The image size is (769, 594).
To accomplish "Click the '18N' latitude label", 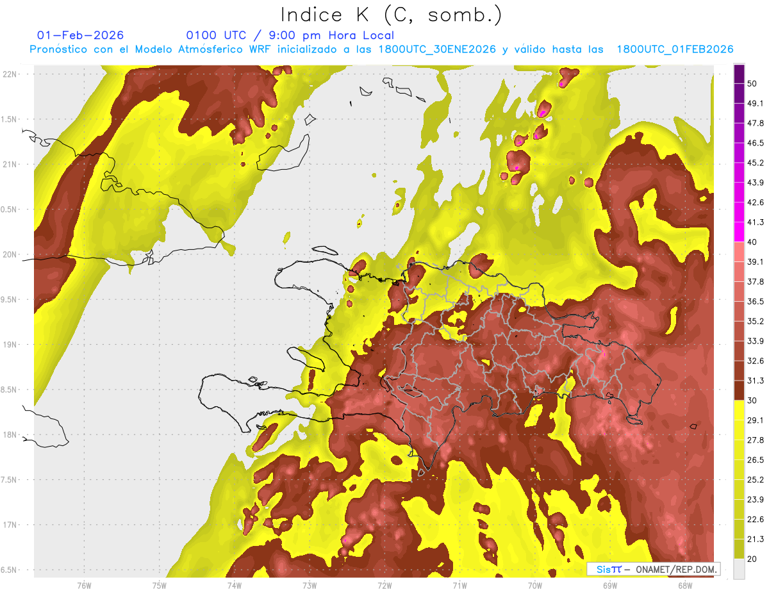I will pyautogui.click(x=10, y=435).
